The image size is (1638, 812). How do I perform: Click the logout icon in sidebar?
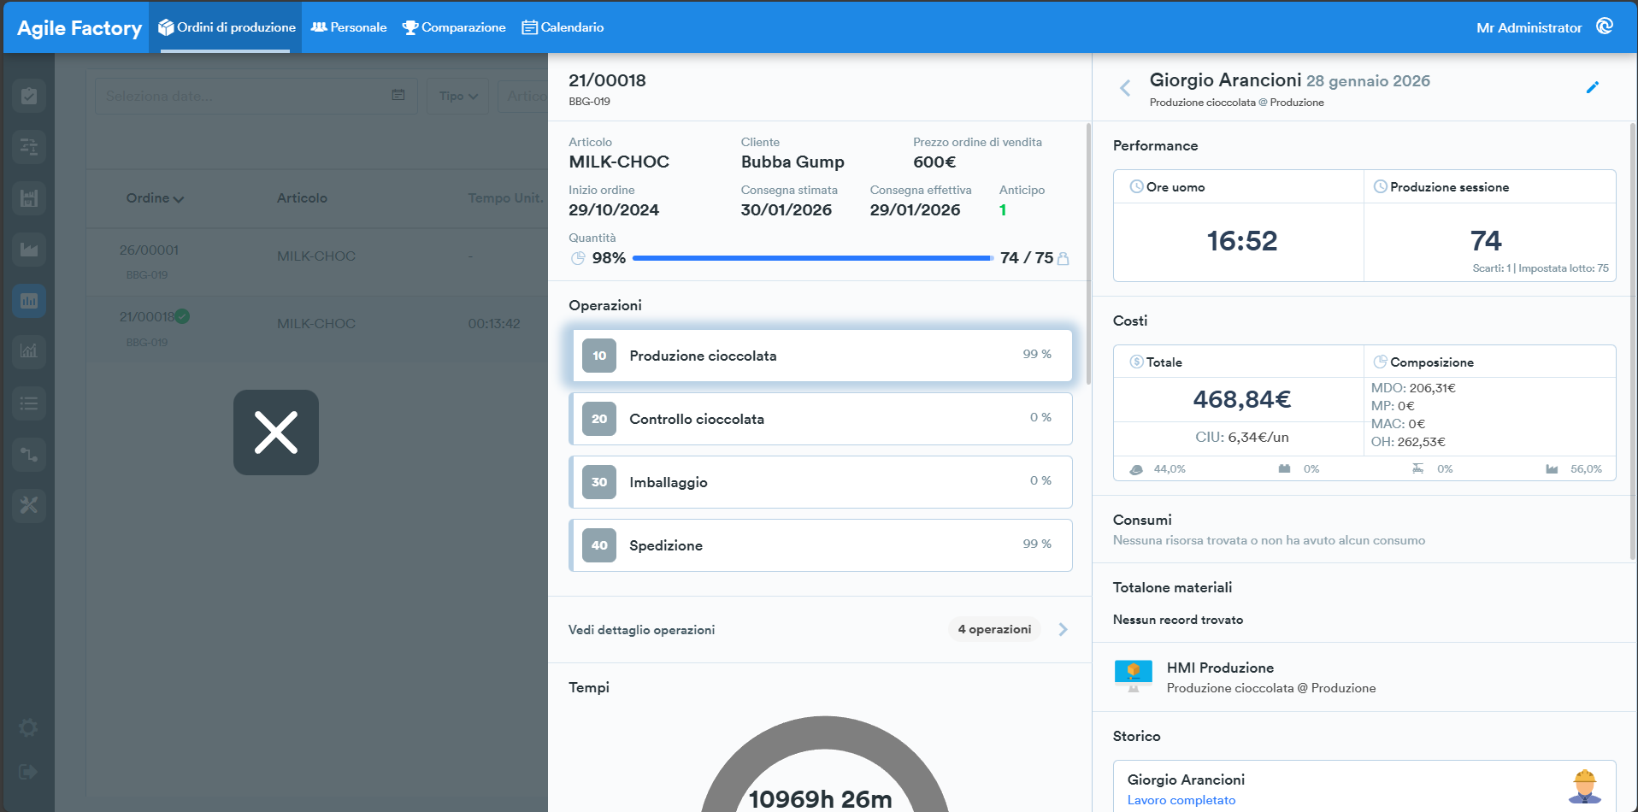[28, 772]
